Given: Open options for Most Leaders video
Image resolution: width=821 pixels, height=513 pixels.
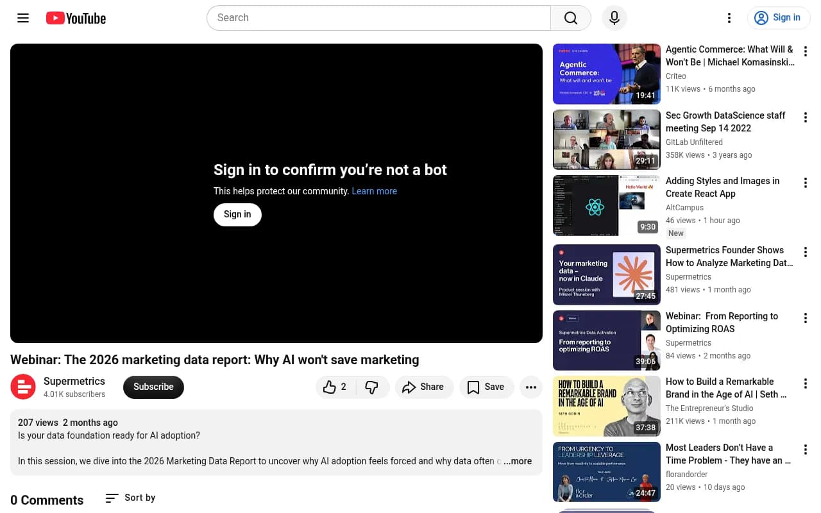Looking at the screenshot, I should tap(806, 450).
